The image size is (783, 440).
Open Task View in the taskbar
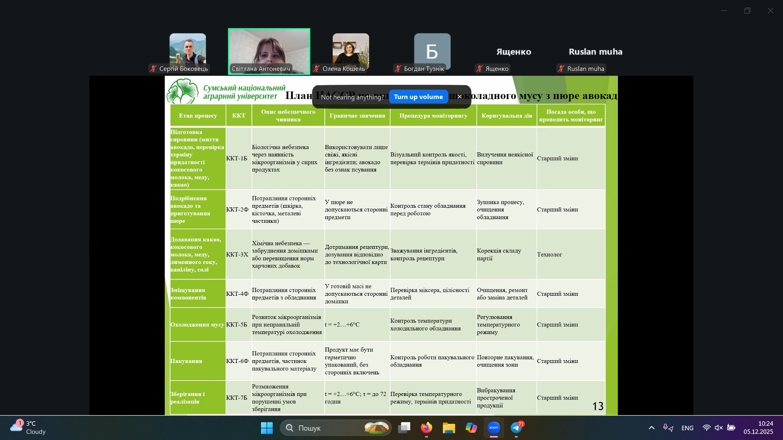tap(404, 428)
